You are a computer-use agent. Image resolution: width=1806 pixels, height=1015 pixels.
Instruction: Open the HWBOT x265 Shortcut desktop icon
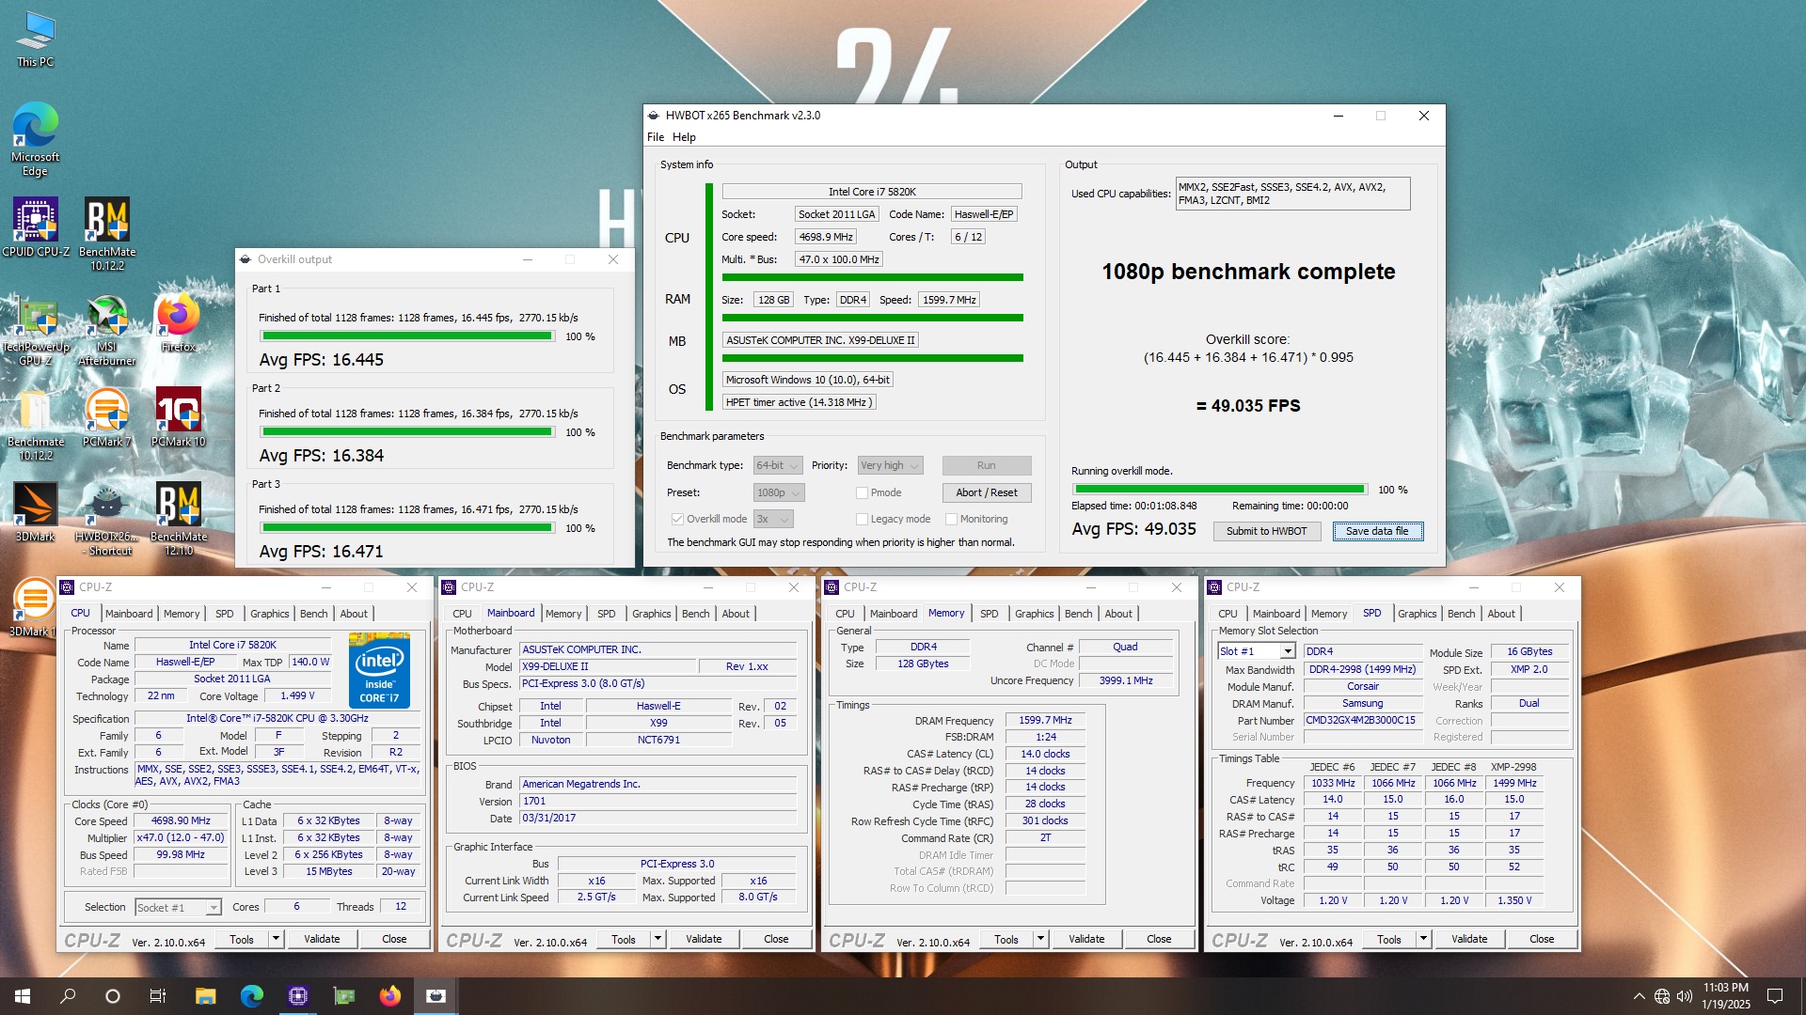click(x=107, y=520)
